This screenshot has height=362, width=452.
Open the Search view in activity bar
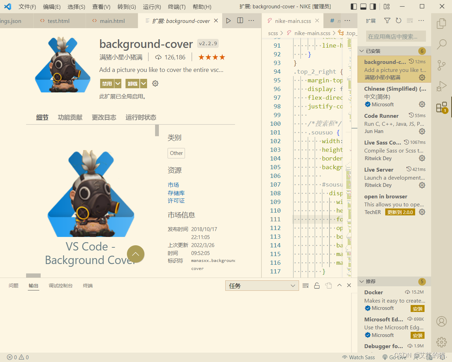[442, 44]
